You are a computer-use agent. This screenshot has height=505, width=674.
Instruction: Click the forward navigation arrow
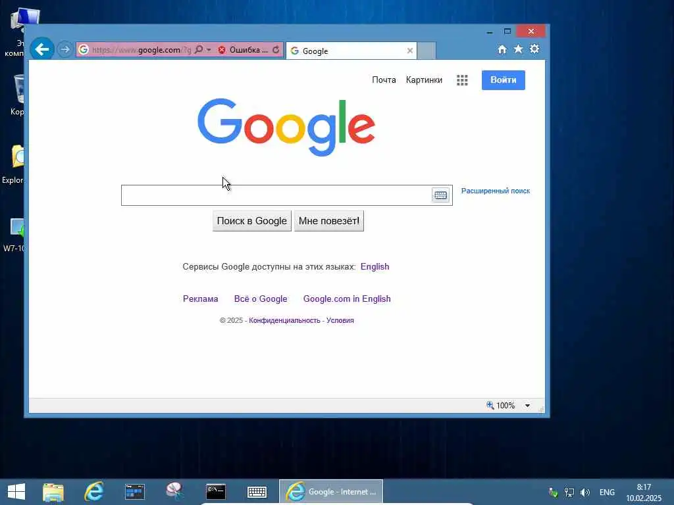pyautogui.click(x=65, y=49)
